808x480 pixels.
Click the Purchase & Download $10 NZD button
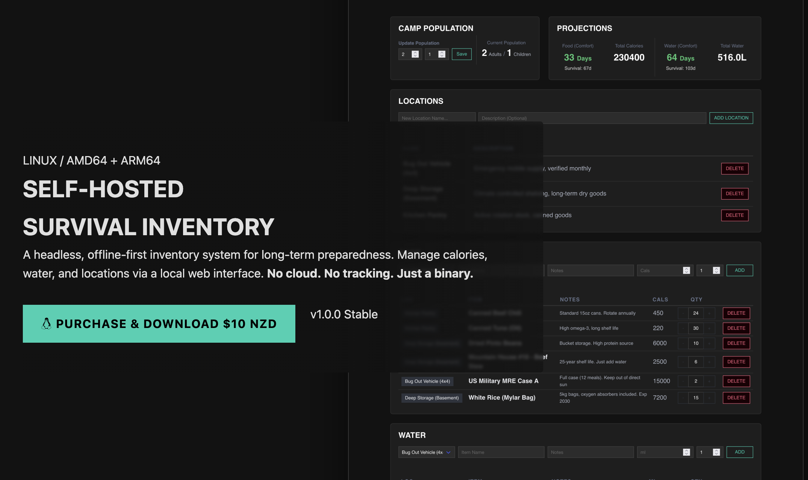159,324
